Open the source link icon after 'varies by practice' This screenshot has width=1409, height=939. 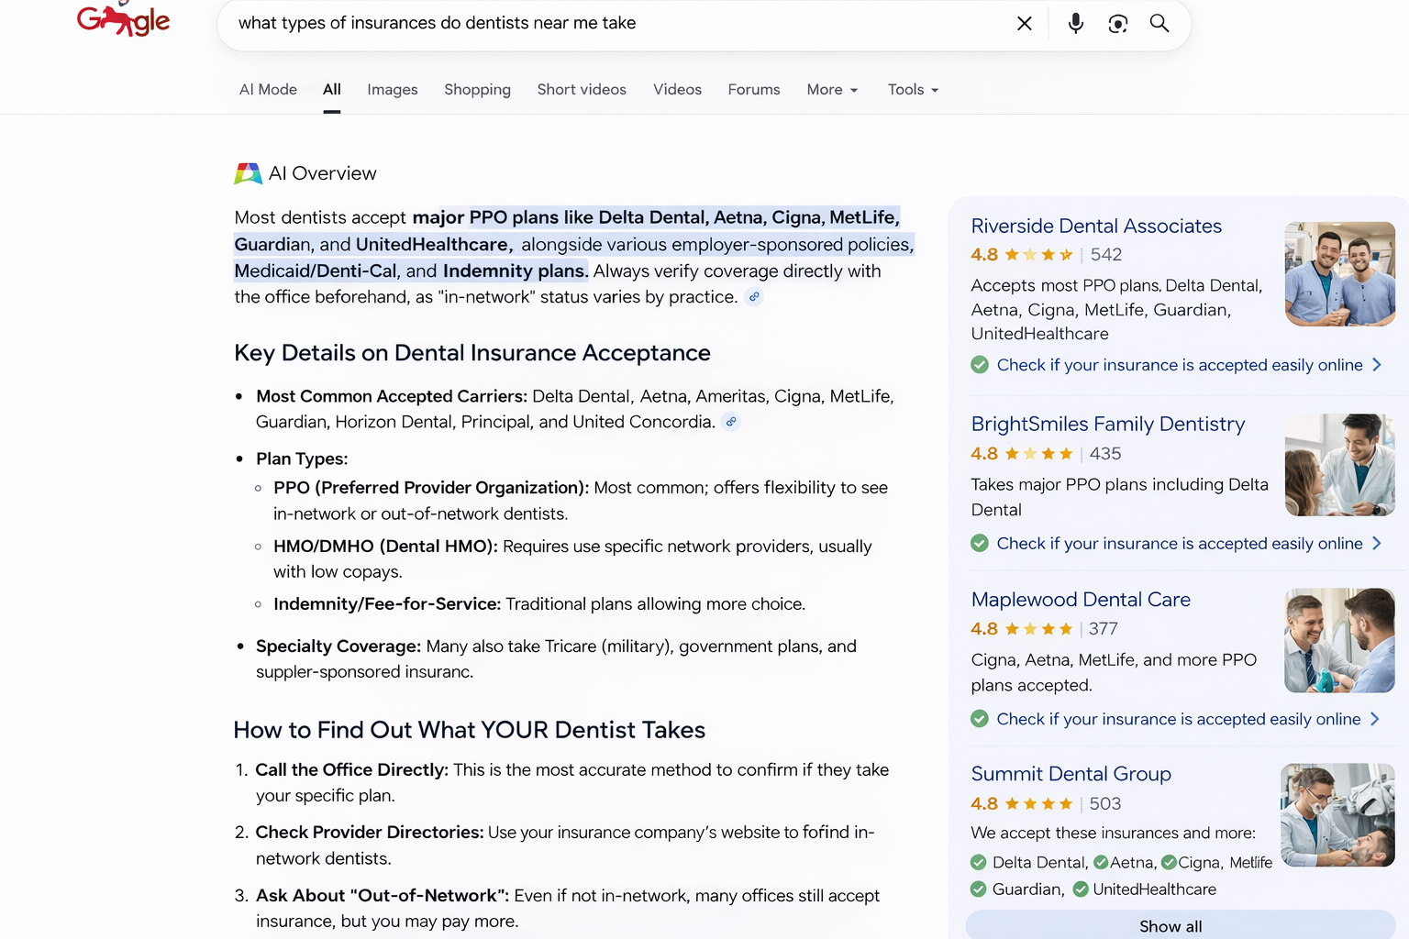(x=754, y=297)
